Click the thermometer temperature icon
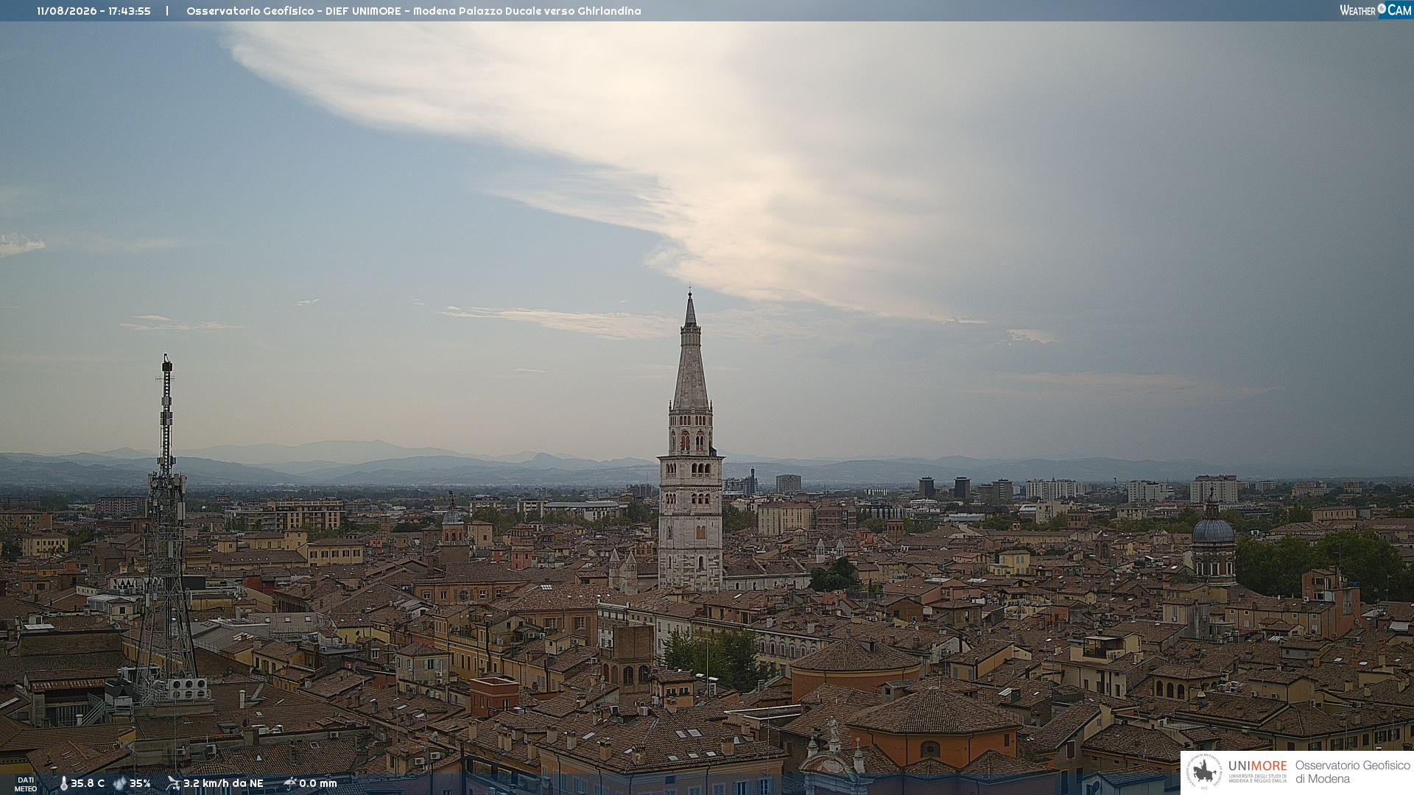This screenshot has height=795, width=1414. tap(63, 783)
